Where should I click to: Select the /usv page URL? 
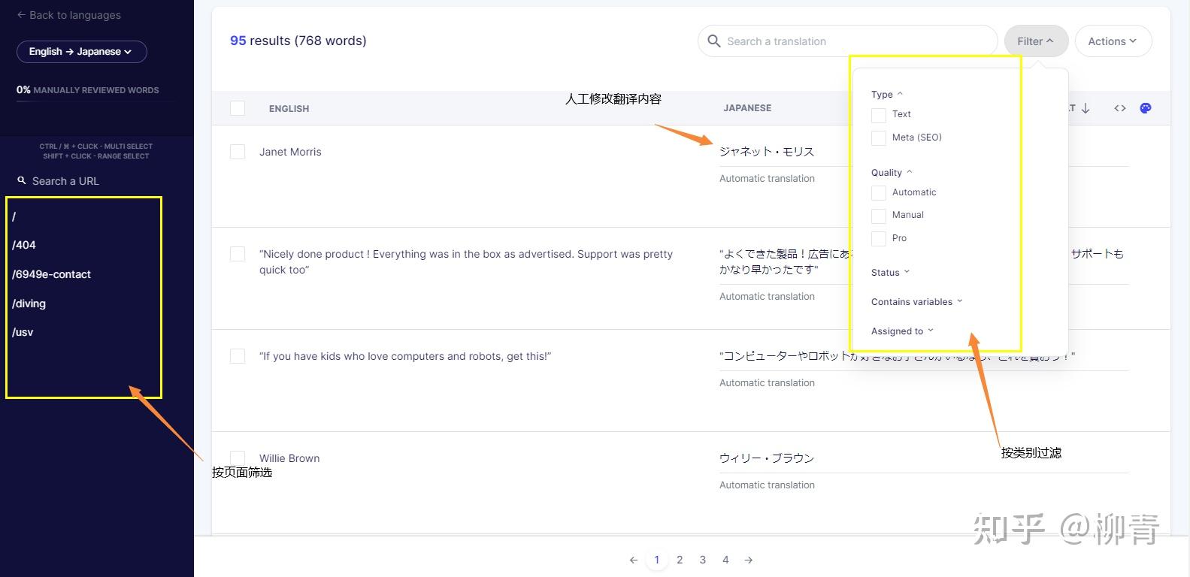23,332
